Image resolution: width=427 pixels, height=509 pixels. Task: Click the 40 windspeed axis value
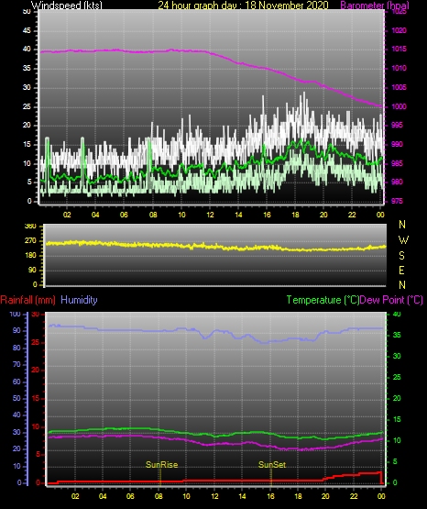coord(27,50)
